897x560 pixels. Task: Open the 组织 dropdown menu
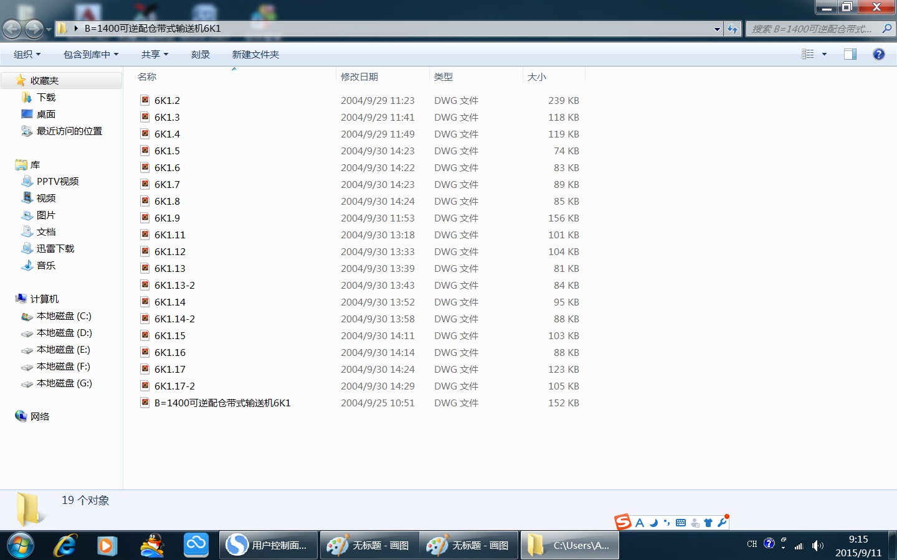coord(27,54)
